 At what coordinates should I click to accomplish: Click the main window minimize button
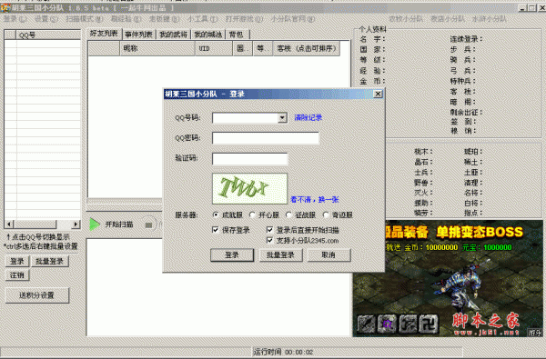click(522, 7)
